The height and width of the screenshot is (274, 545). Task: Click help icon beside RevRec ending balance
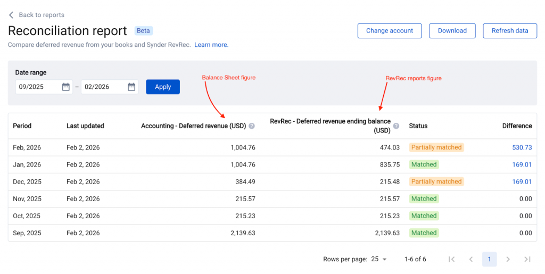pos(396,126)
